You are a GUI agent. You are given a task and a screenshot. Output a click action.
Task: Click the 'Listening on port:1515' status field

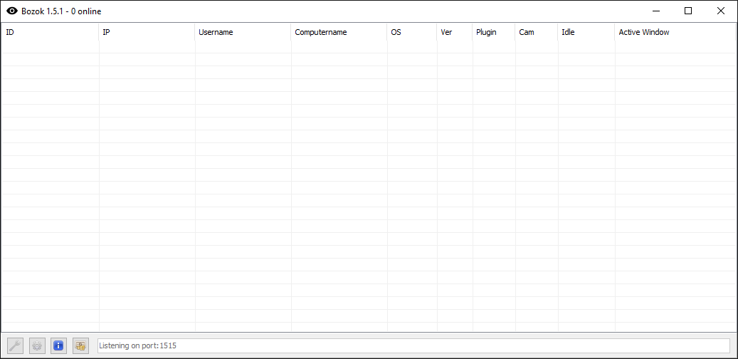pyautogui.click(x=413, y=346)
